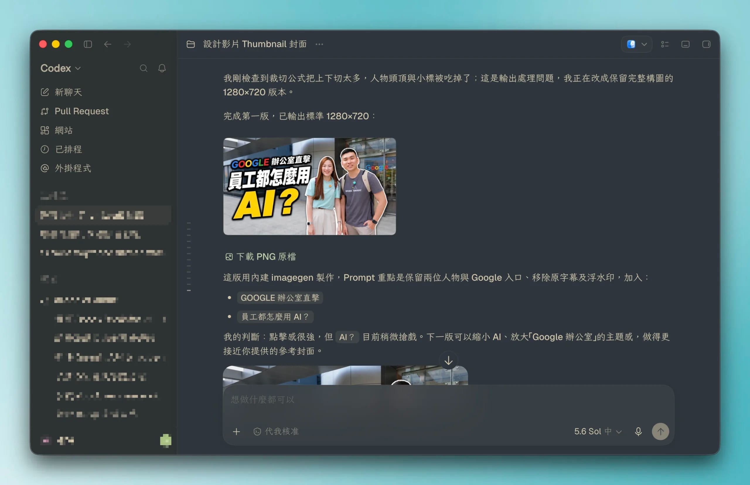Focus the 想做什麼都可以 message input
The width and height of the screenshot is (750, 485).
(448, 400)
